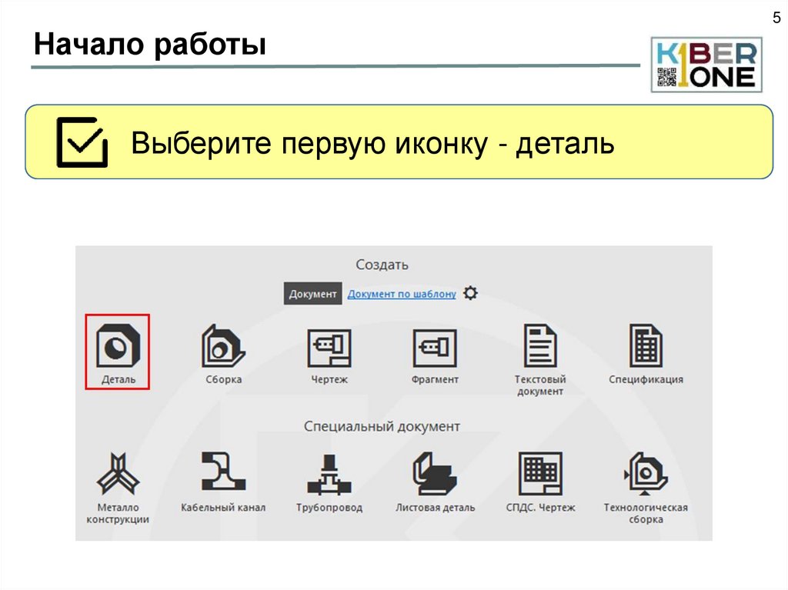The height and width of the screenshot is (590, 788).
Task: Choose the Кабельный канал document icon
Action: [223, 471]
